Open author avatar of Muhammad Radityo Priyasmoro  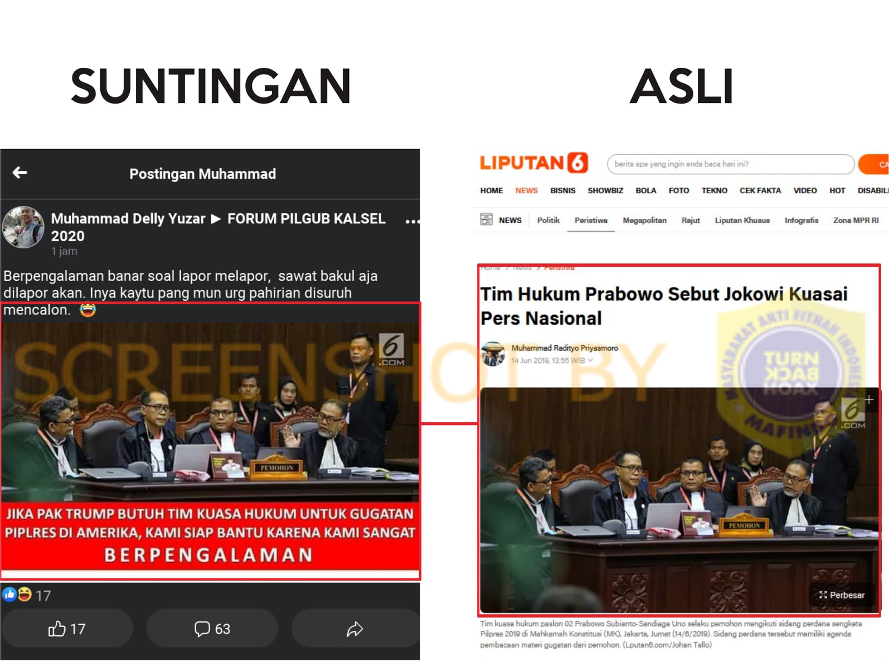click(493, 354)
